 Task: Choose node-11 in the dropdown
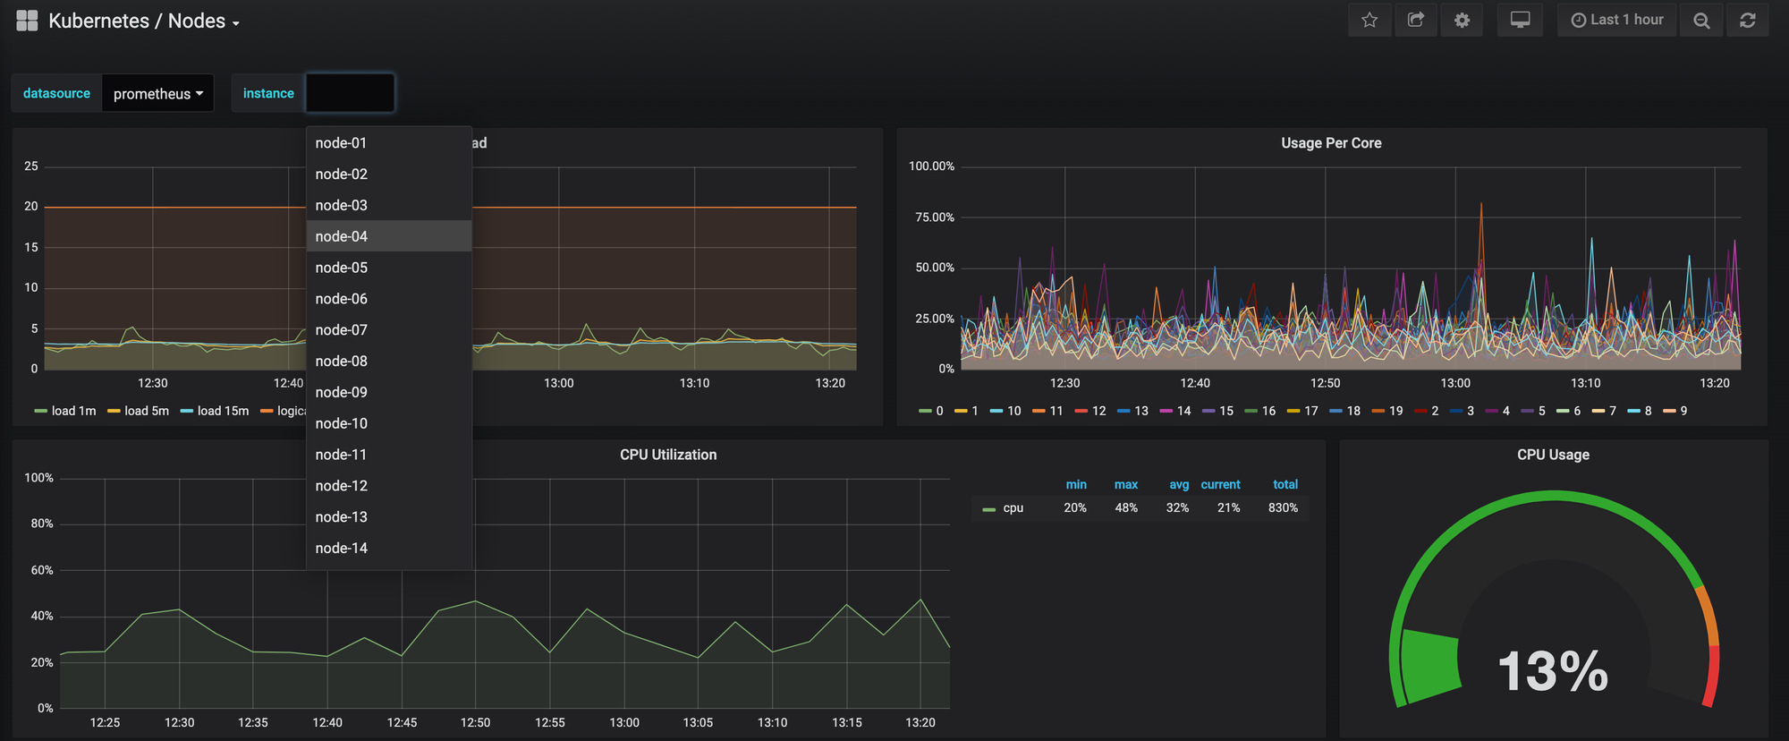(388, 455)
